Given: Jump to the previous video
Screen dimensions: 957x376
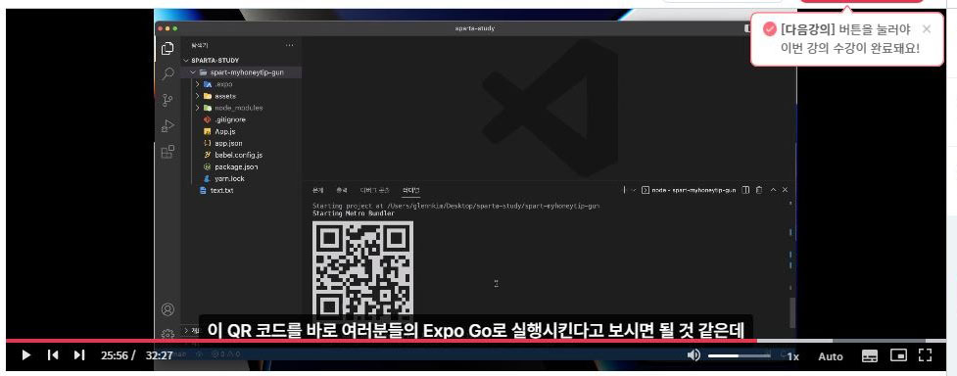Looking at the screenshot, I should [x=53, y=355].
